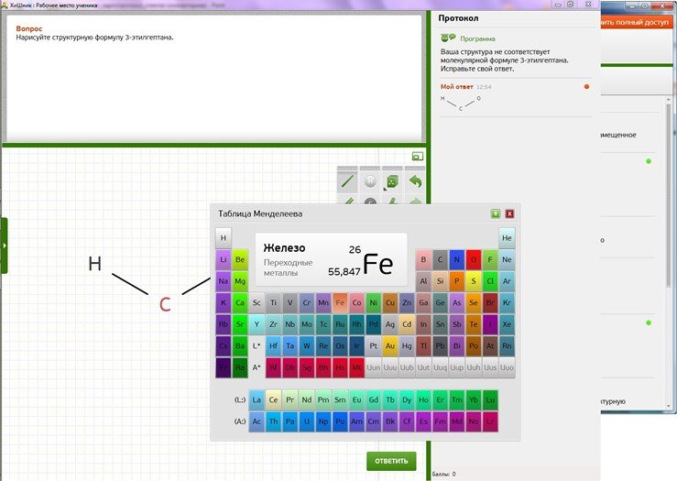Choose carbon C cell in the periodic table

[x=440, y=259]
